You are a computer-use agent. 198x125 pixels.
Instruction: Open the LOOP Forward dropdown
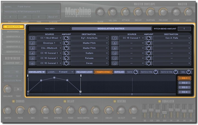tap(66, 72)
